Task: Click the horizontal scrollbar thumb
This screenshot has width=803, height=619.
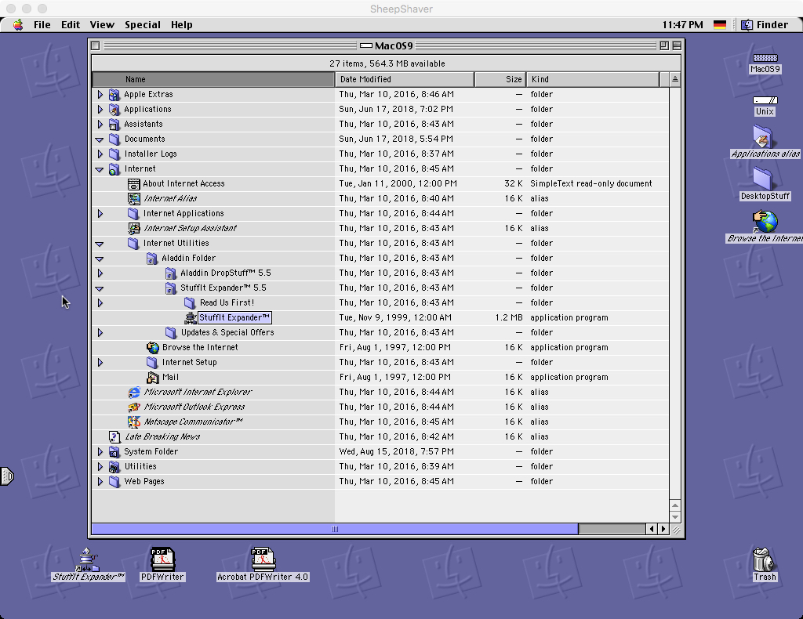Action: pos(335,529)
